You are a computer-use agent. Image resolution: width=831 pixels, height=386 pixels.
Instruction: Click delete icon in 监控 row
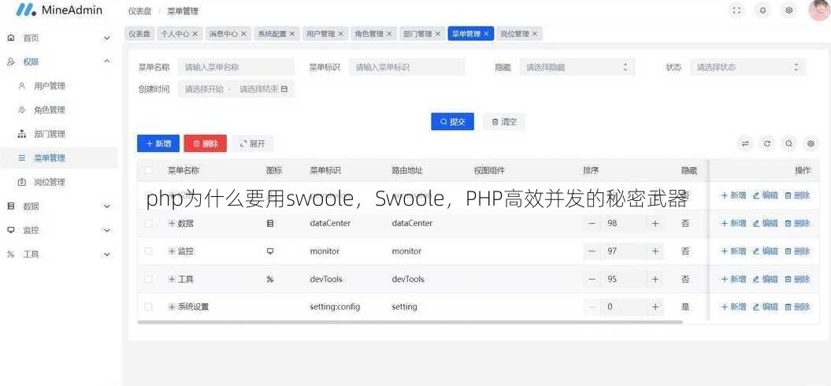click(788, 251)
